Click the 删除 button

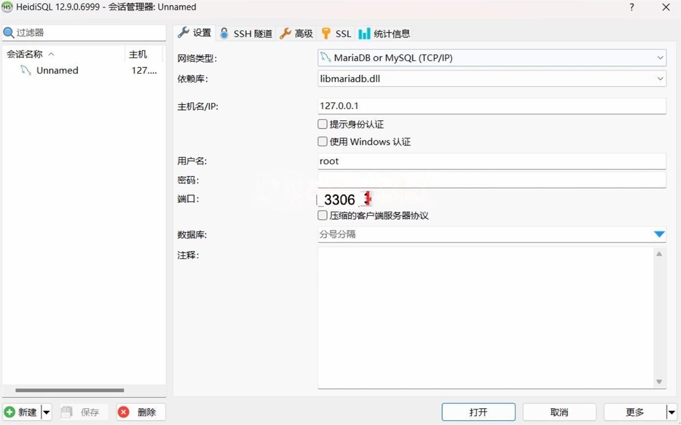pos(141,412)
